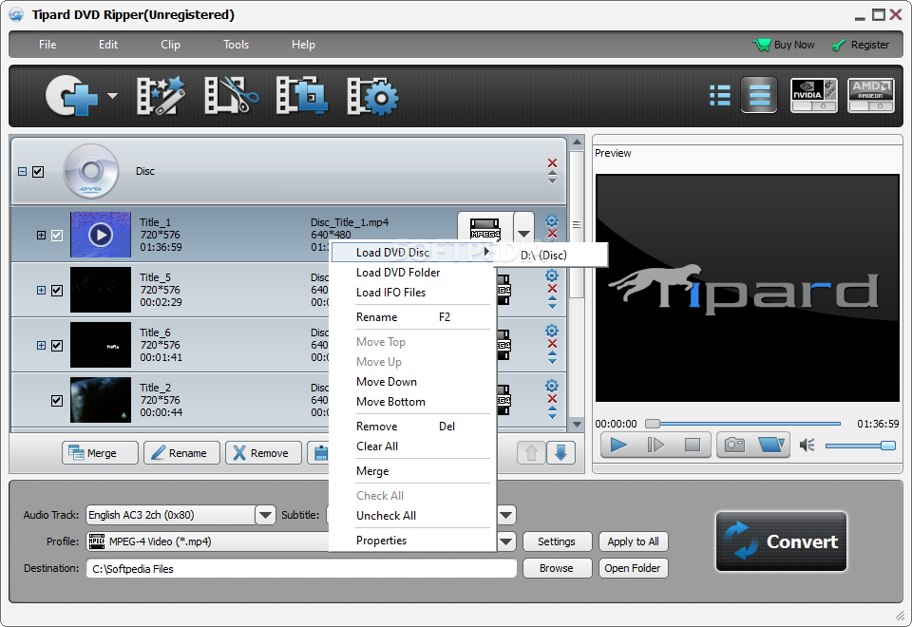This screenshot has height=627, width=912.
Task: Open the Help menu
Action: pyautogui.click(x=304, y=45)
